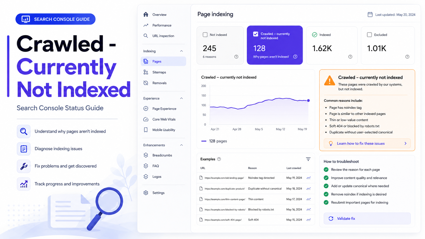This screenshot has width=425, height=239.
Task: Click help icon on Indexed card
Action: 350,57
